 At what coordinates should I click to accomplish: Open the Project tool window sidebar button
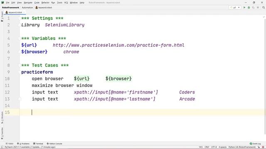[2, 17]
